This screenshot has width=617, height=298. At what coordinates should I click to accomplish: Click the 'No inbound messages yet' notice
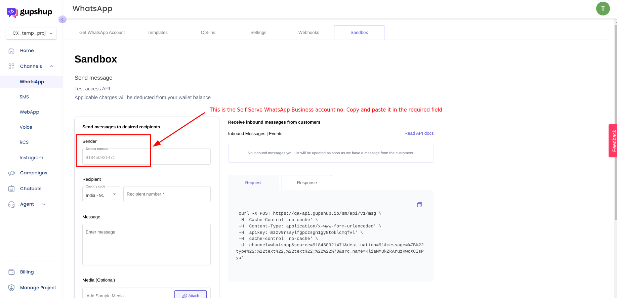coord(331,153)
